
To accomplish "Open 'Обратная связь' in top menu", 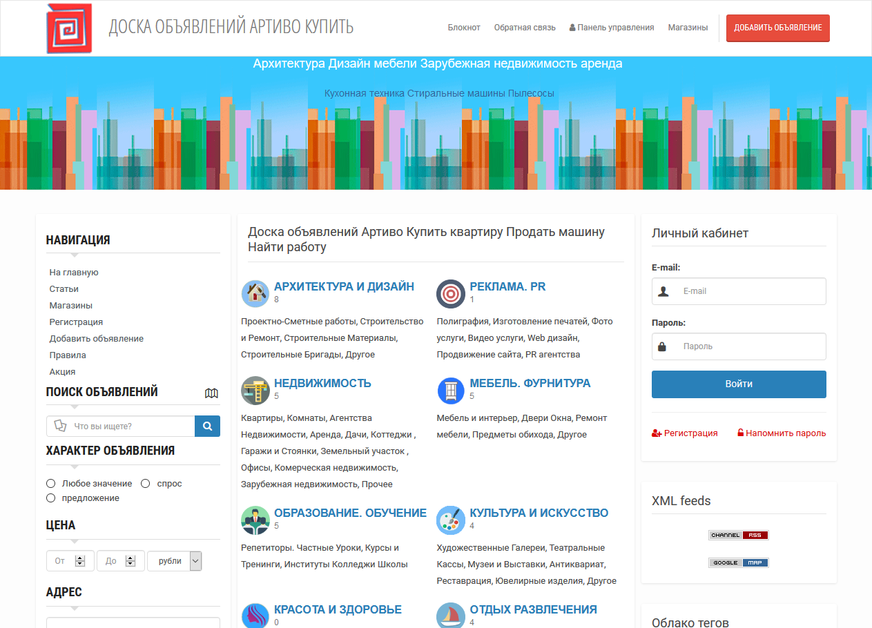I will (x=524, y=28).
